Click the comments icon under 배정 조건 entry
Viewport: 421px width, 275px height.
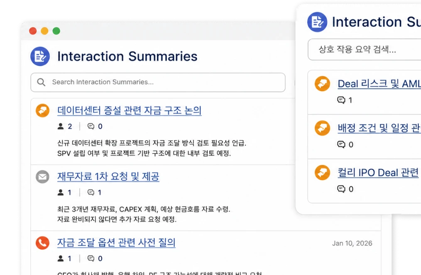(341, 145)
